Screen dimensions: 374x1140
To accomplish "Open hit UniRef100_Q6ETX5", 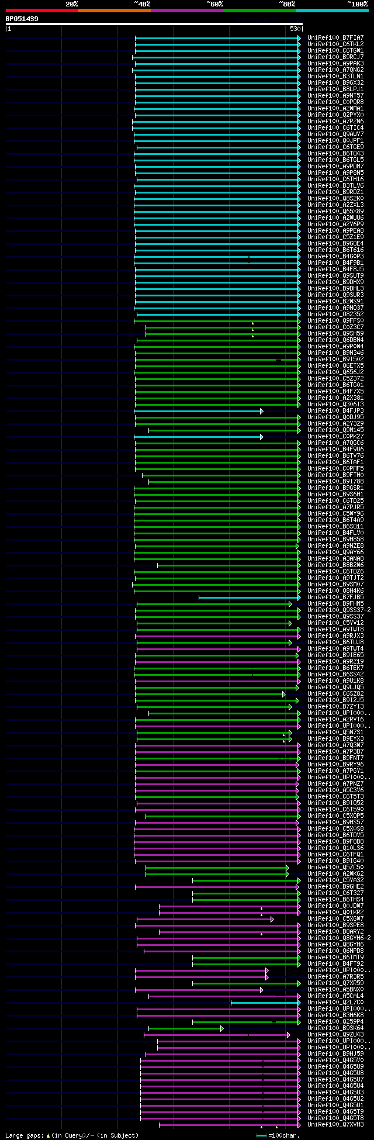I will tap(335, 365).
